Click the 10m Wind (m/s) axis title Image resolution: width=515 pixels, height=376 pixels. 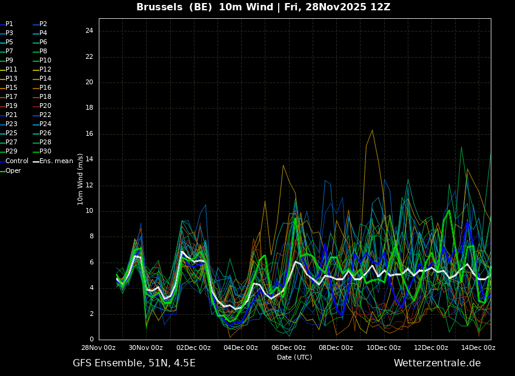(80, 179)
